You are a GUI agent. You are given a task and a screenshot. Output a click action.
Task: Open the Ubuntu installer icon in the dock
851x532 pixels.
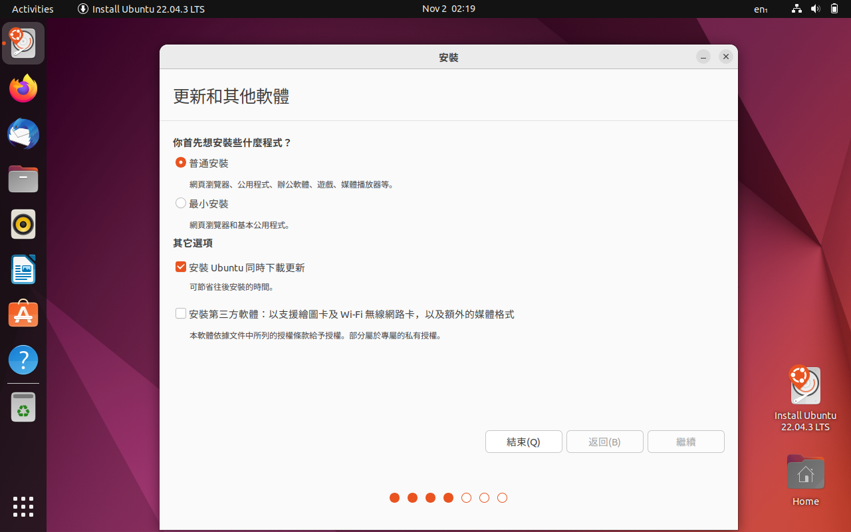[23, 43]
